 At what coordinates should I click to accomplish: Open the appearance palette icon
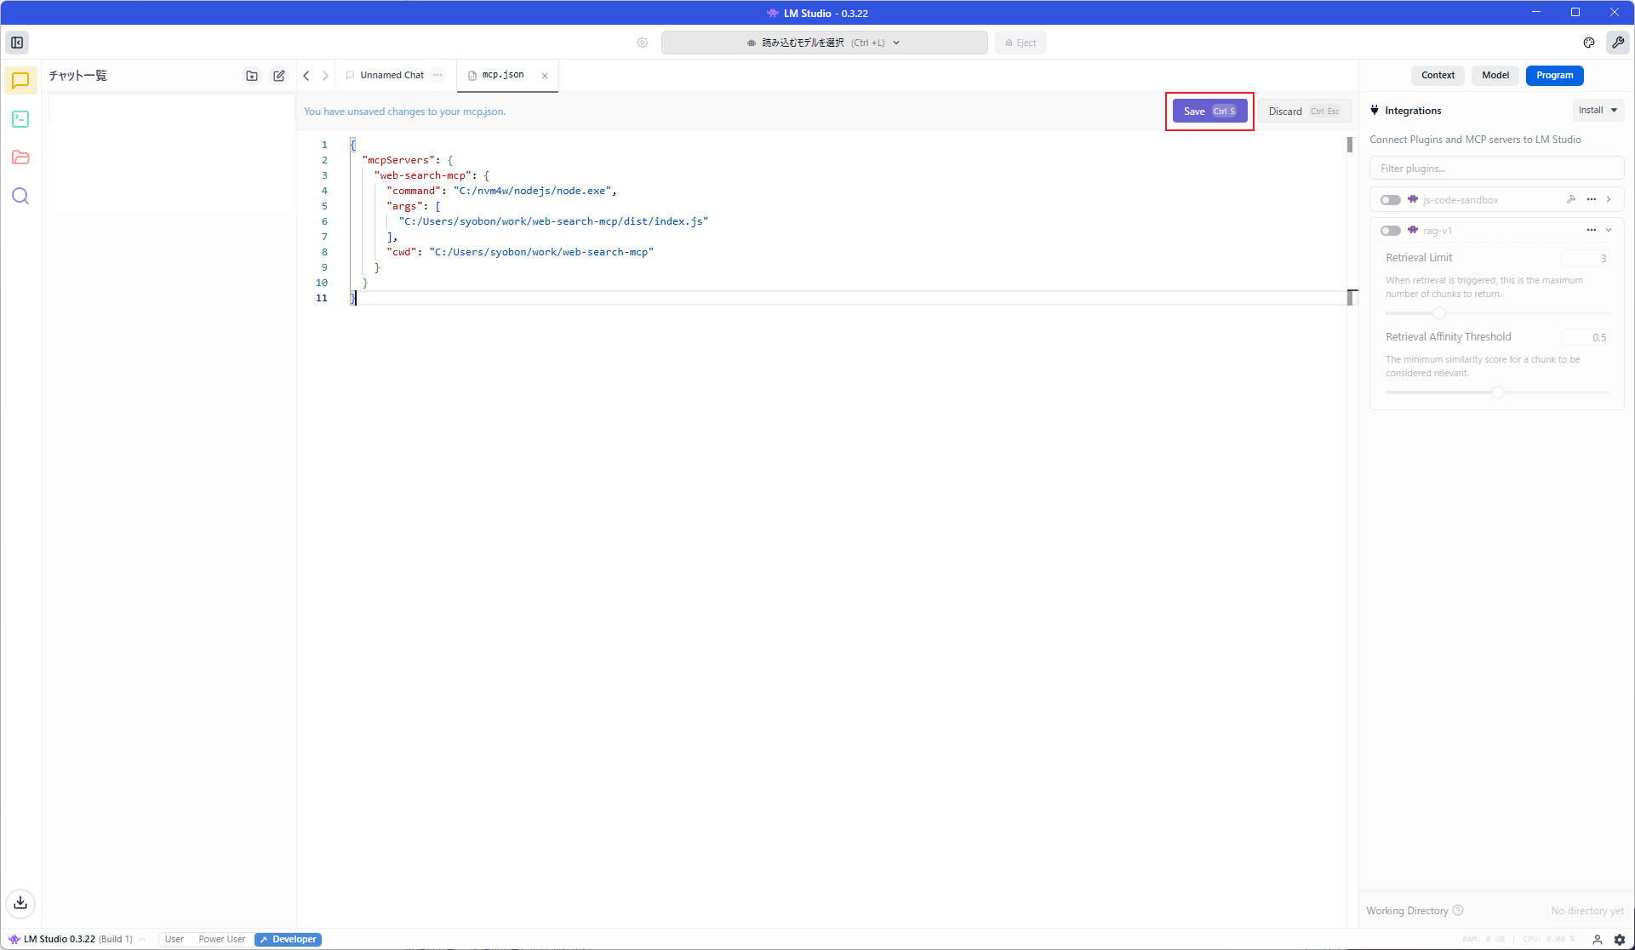pyautogui.click(x=1589, y=43)
